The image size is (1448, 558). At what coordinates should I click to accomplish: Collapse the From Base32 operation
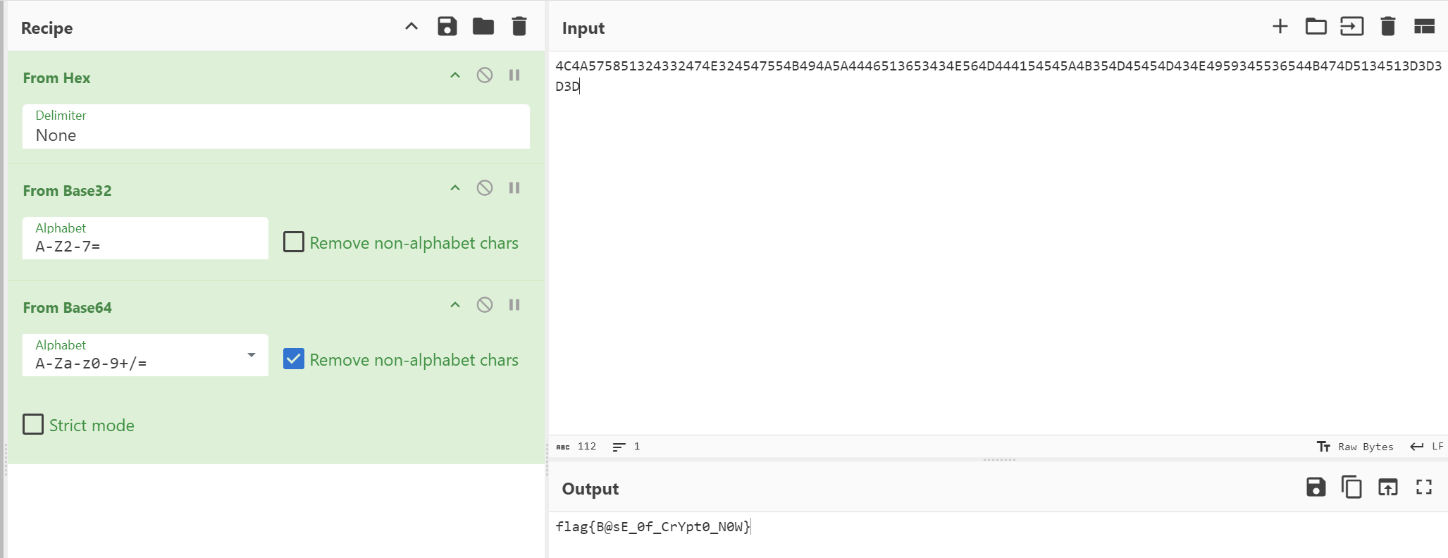(455, 188)
